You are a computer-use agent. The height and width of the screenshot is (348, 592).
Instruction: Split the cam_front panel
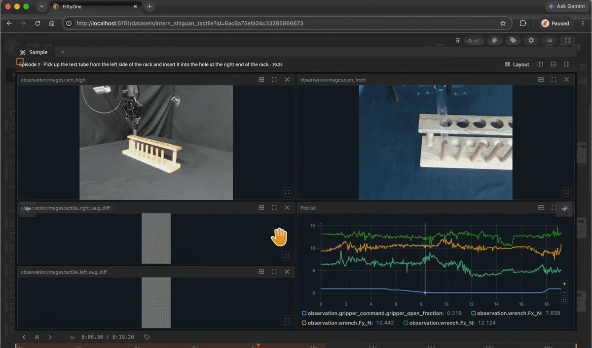coord(541,80)
